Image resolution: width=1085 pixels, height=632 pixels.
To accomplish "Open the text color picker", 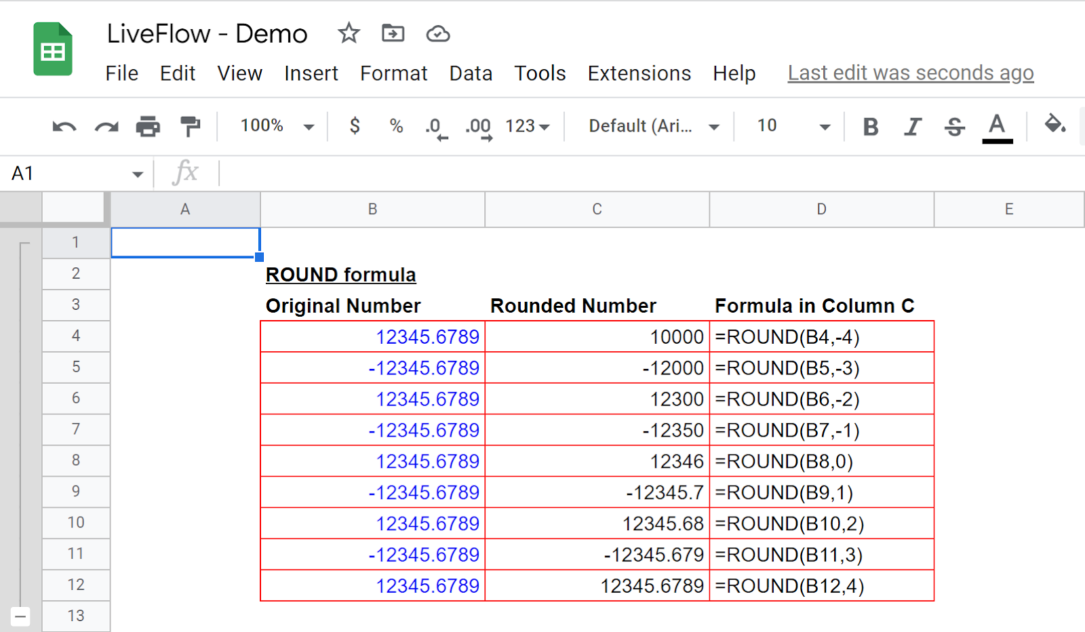I will 997,127.
